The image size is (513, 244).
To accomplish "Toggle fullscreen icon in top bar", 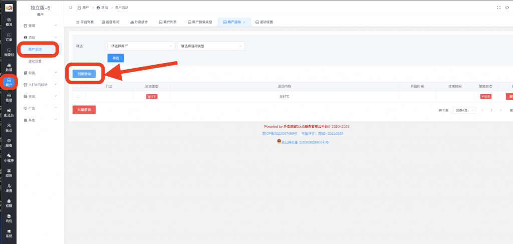I will 498,8.
